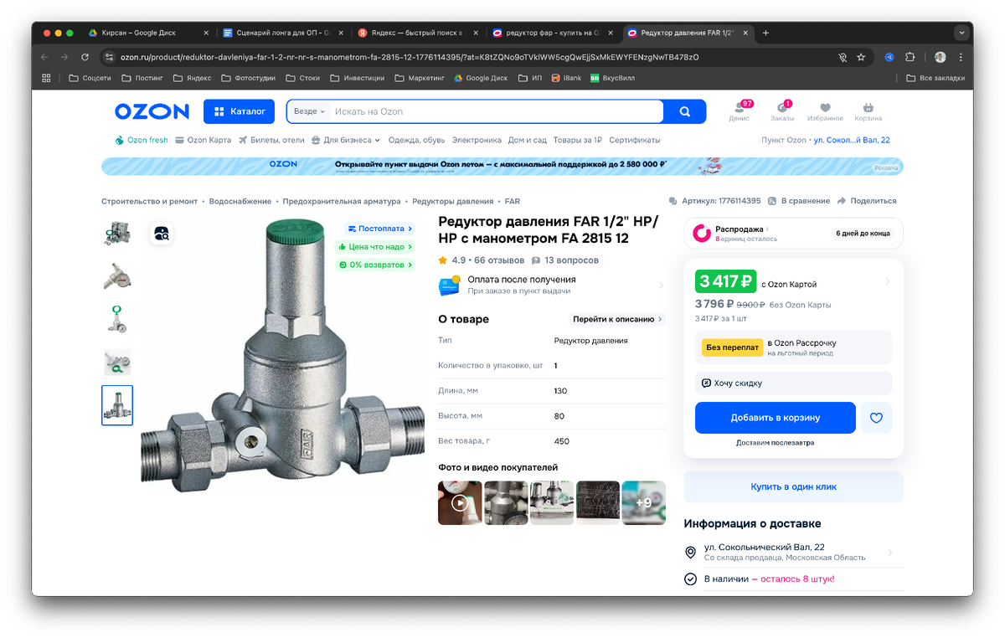Open the ВкусВилл bookmark
This screenshot has width=1005, height=638.
click(x=612, y=78)
